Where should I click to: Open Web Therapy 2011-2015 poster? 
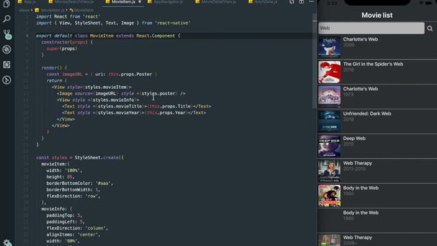coord(329,171)
